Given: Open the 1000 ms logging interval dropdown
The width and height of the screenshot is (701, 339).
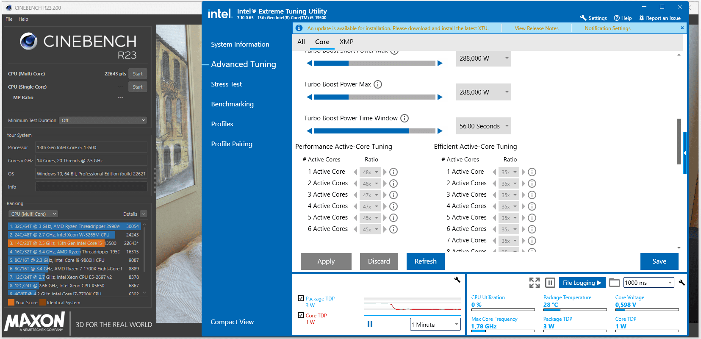Looking at the screenshot, I should point(649,283).
